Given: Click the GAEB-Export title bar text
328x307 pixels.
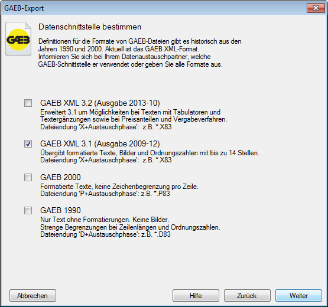Looking at the screenshot, I should point(24,8).
